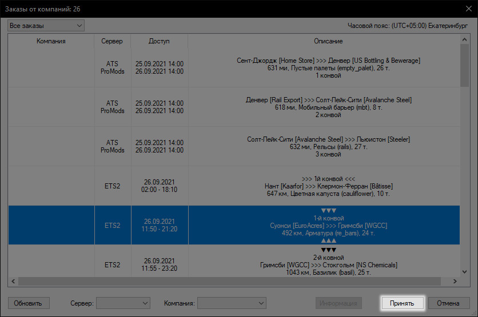Click 'ETS2' server in the Нант row

(x=112, y=186)
